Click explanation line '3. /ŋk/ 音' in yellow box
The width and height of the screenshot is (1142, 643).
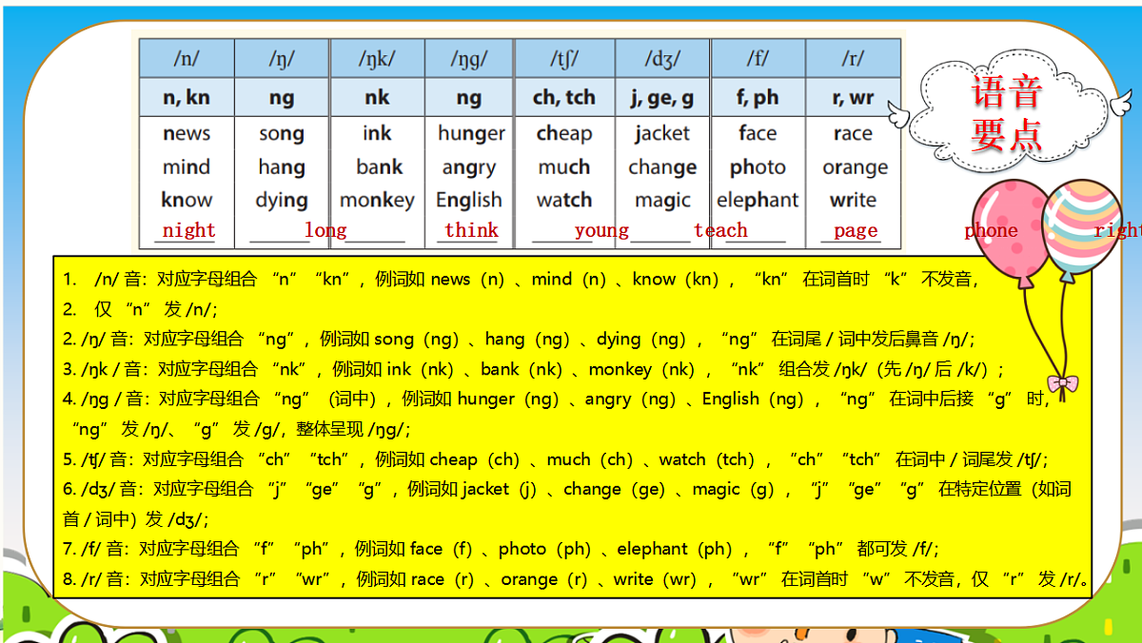[x=534, y=369]
